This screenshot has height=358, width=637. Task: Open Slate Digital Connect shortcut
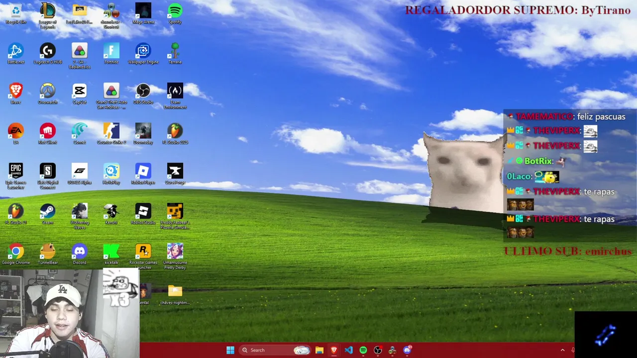tap(48, 177)
